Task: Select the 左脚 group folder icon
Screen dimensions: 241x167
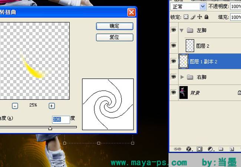Action: (x=190, y=30)
